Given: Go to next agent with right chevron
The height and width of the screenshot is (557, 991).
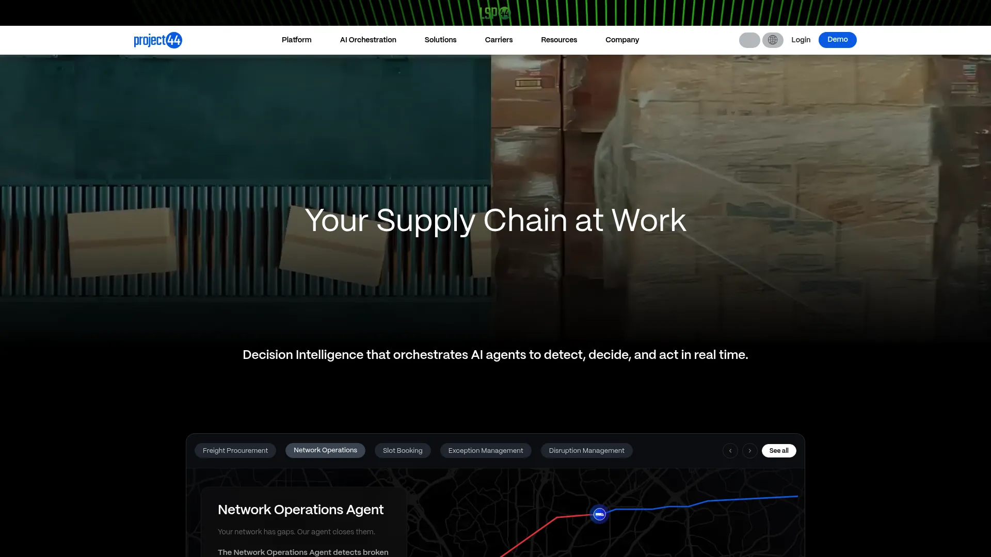Looking at the screenshot, I should click(749, 451).
